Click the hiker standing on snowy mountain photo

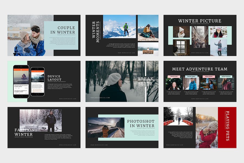coord(120,27)
